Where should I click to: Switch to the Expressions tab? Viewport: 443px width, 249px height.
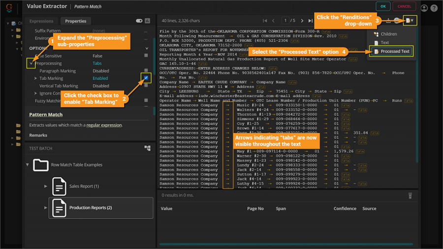(x=41, y=21)
